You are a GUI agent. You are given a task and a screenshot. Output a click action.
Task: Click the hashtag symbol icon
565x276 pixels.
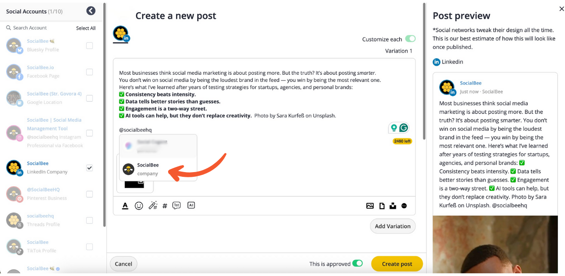coord(165,206)
